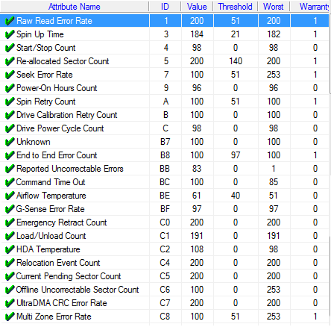Select the Offline Uncorrectable Sector Count name
This screenshot has height=327, width=331.
click(x=78, y=290)
